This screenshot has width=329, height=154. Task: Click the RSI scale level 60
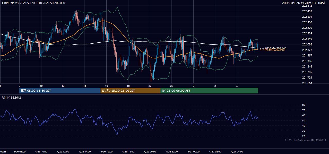(304, 115)
